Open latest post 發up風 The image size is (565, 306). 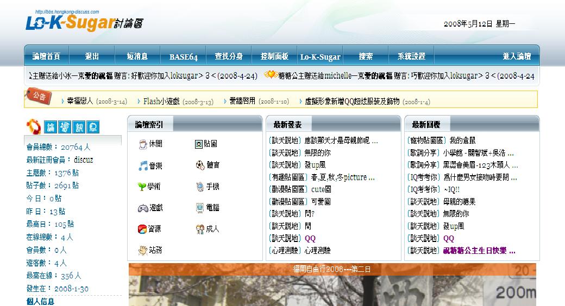(x=315, y=165)
